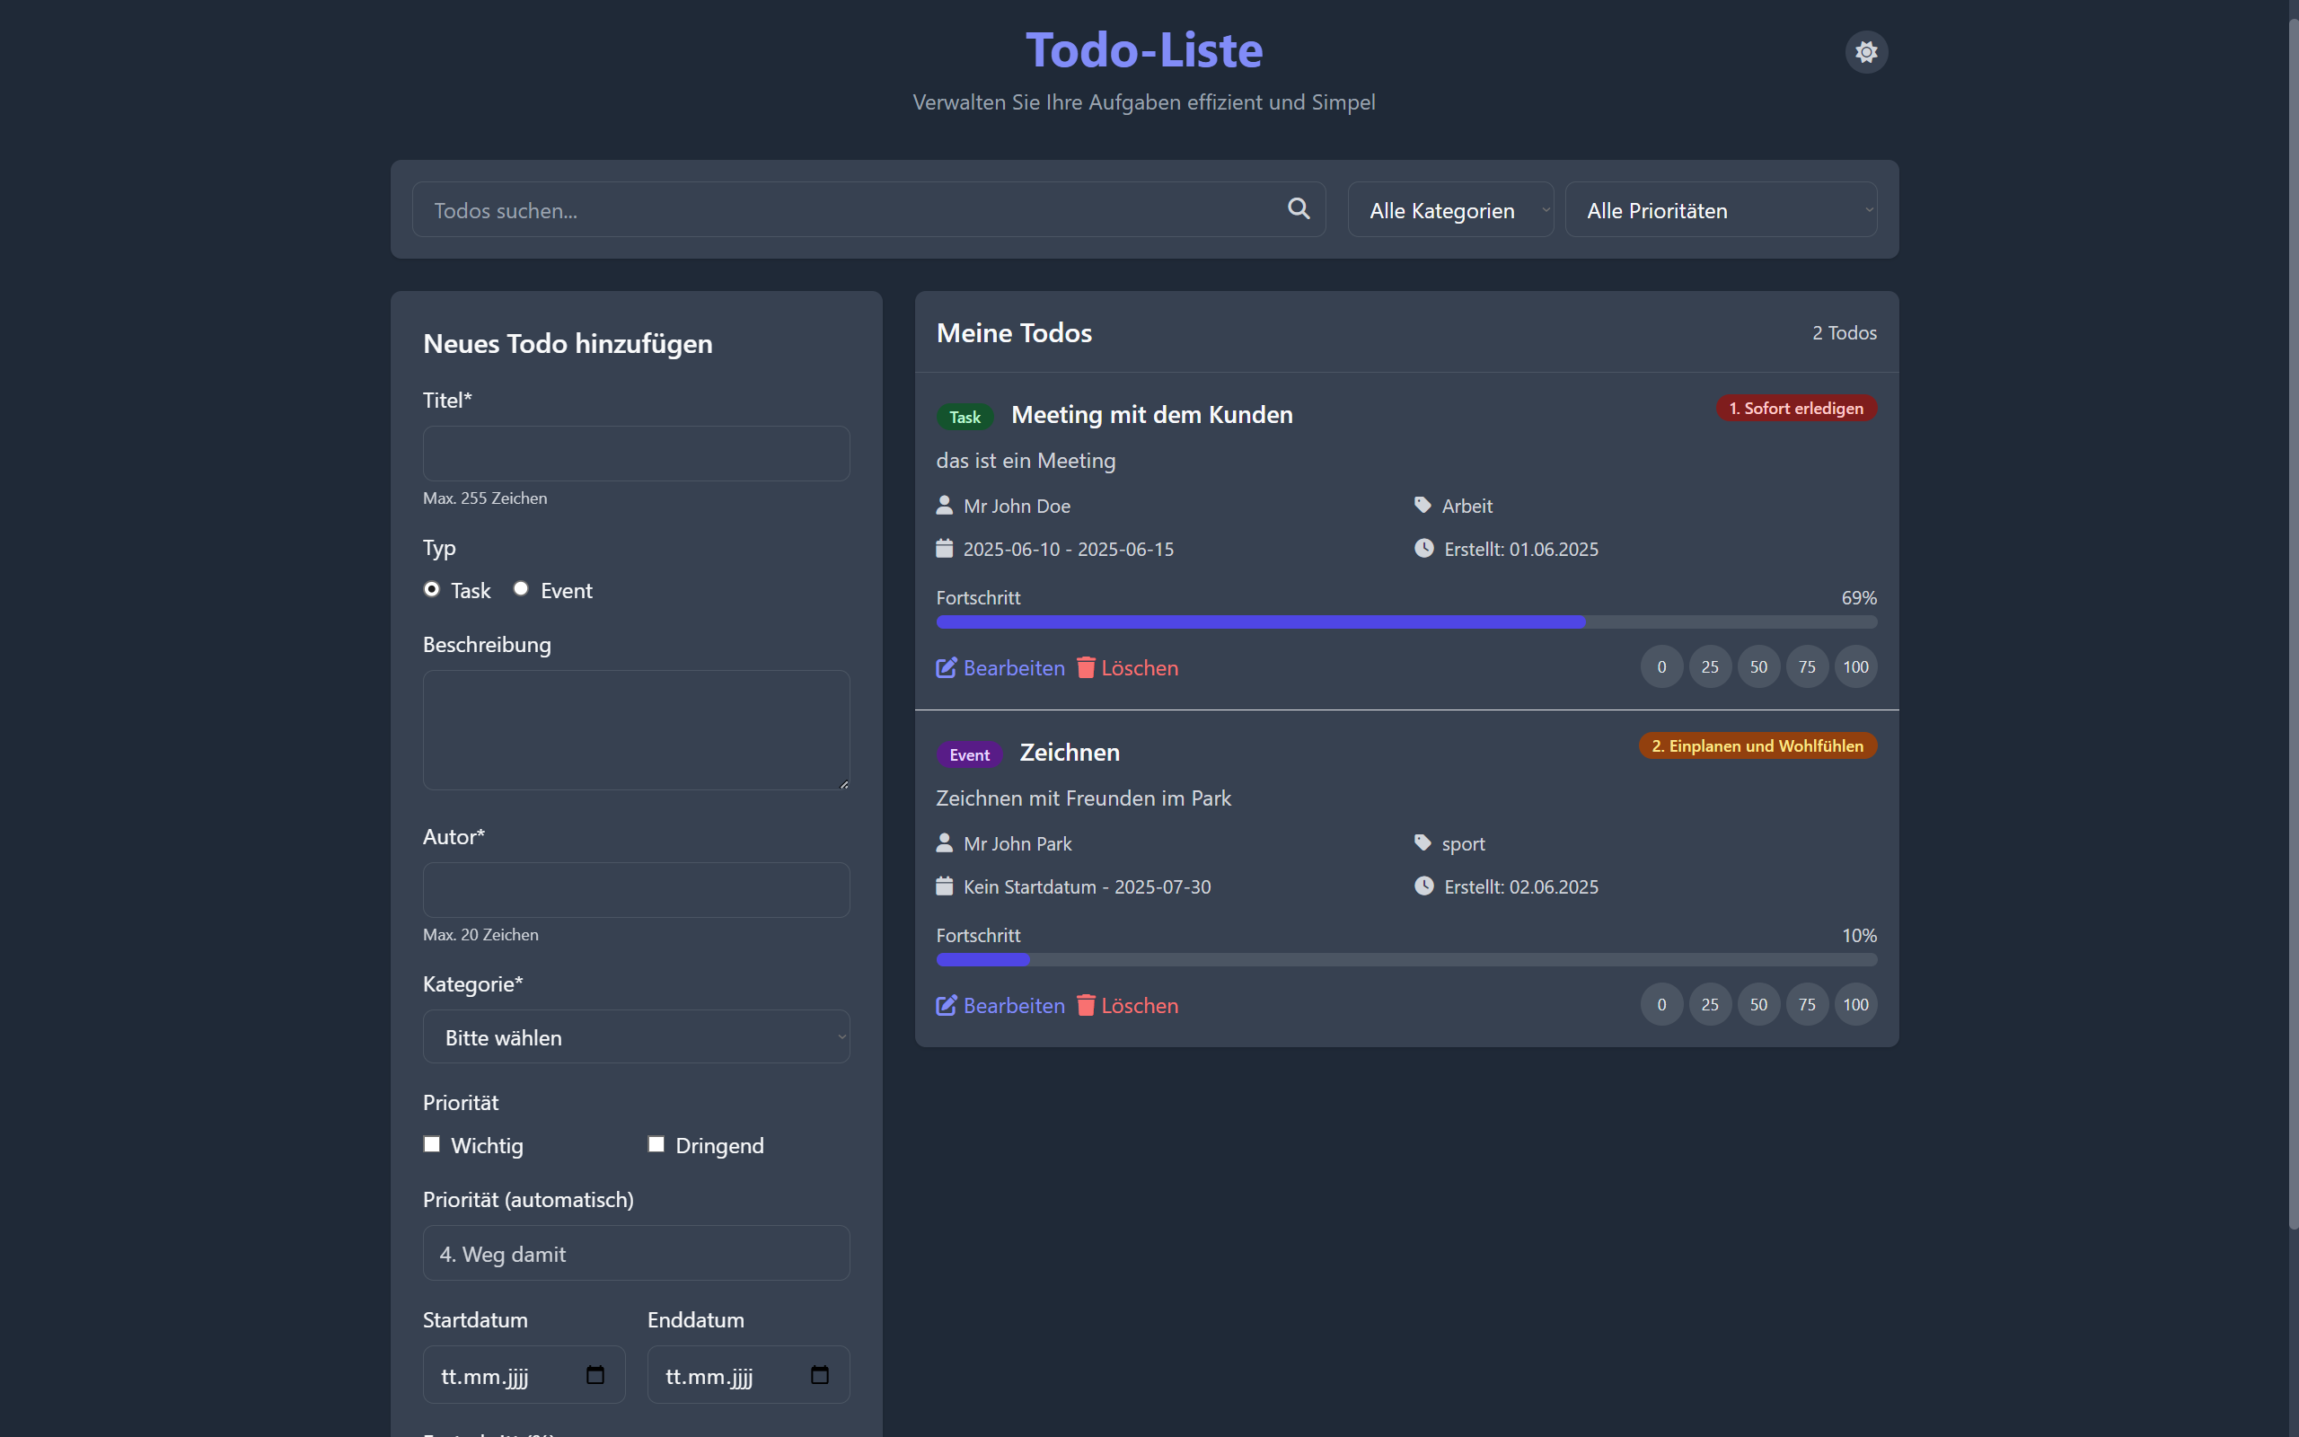The width and height of the screenshot is (2299, 1437).
Task: Click the trash icon on the Zeichnen event
Action: pos(1084,1005)
